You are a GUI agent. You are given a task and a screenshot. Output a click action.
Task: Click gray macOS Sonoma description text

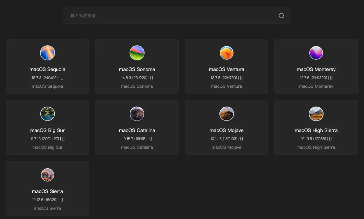(x=137, y=86)
